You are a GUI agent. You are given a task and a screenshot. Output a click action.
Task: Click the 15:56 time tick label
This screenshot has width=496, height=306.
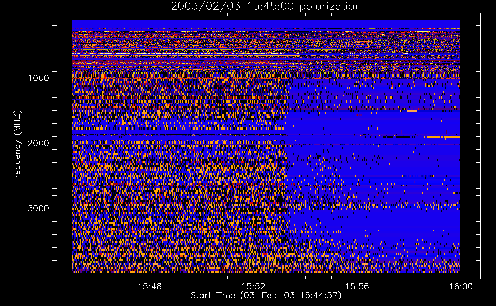pos(357,287)
